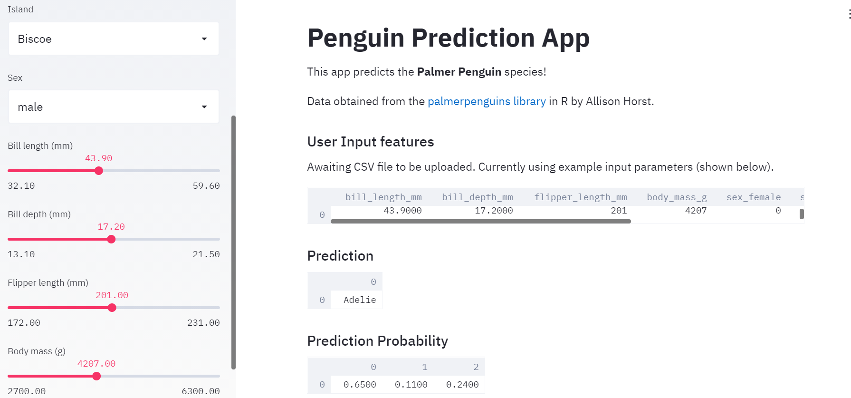Open the Island dropdown
851x398 pixels.
[113, 39]
